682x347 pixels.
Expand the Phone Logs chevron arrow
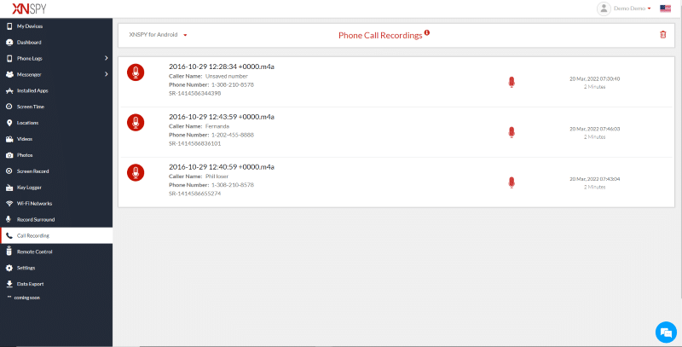tap(106, 58)
